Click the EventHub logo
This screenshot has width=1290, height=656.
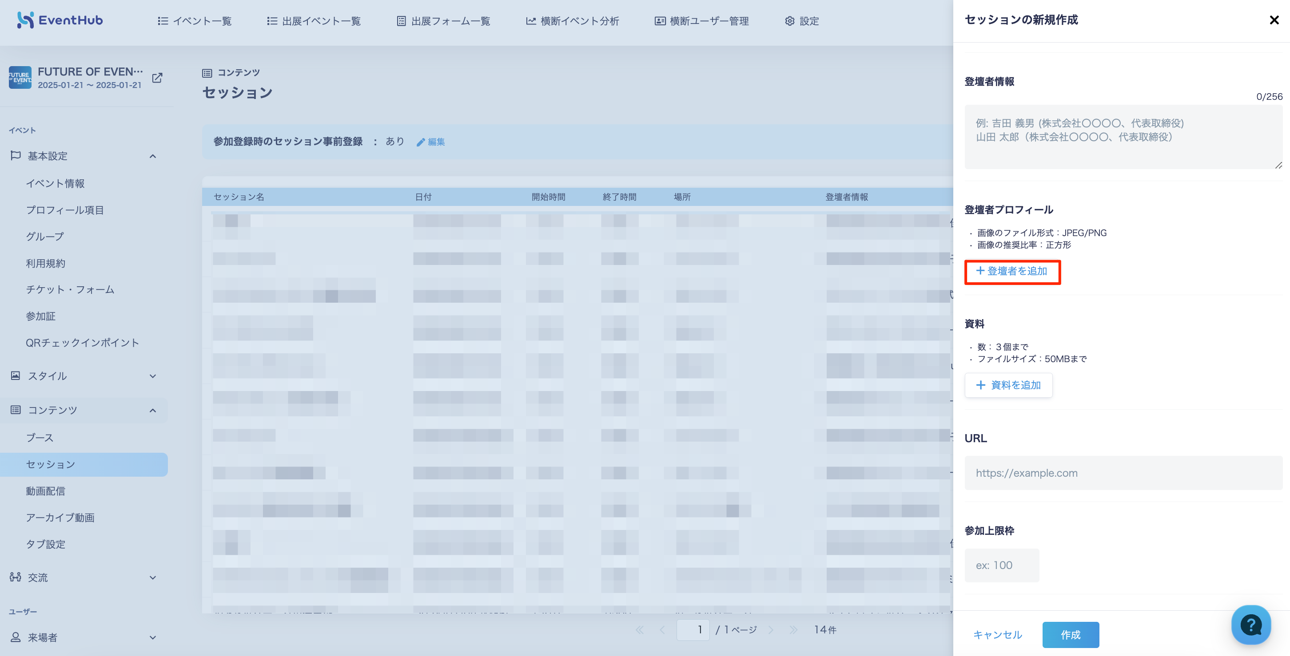pyautogui.click(x=60, y=20)
